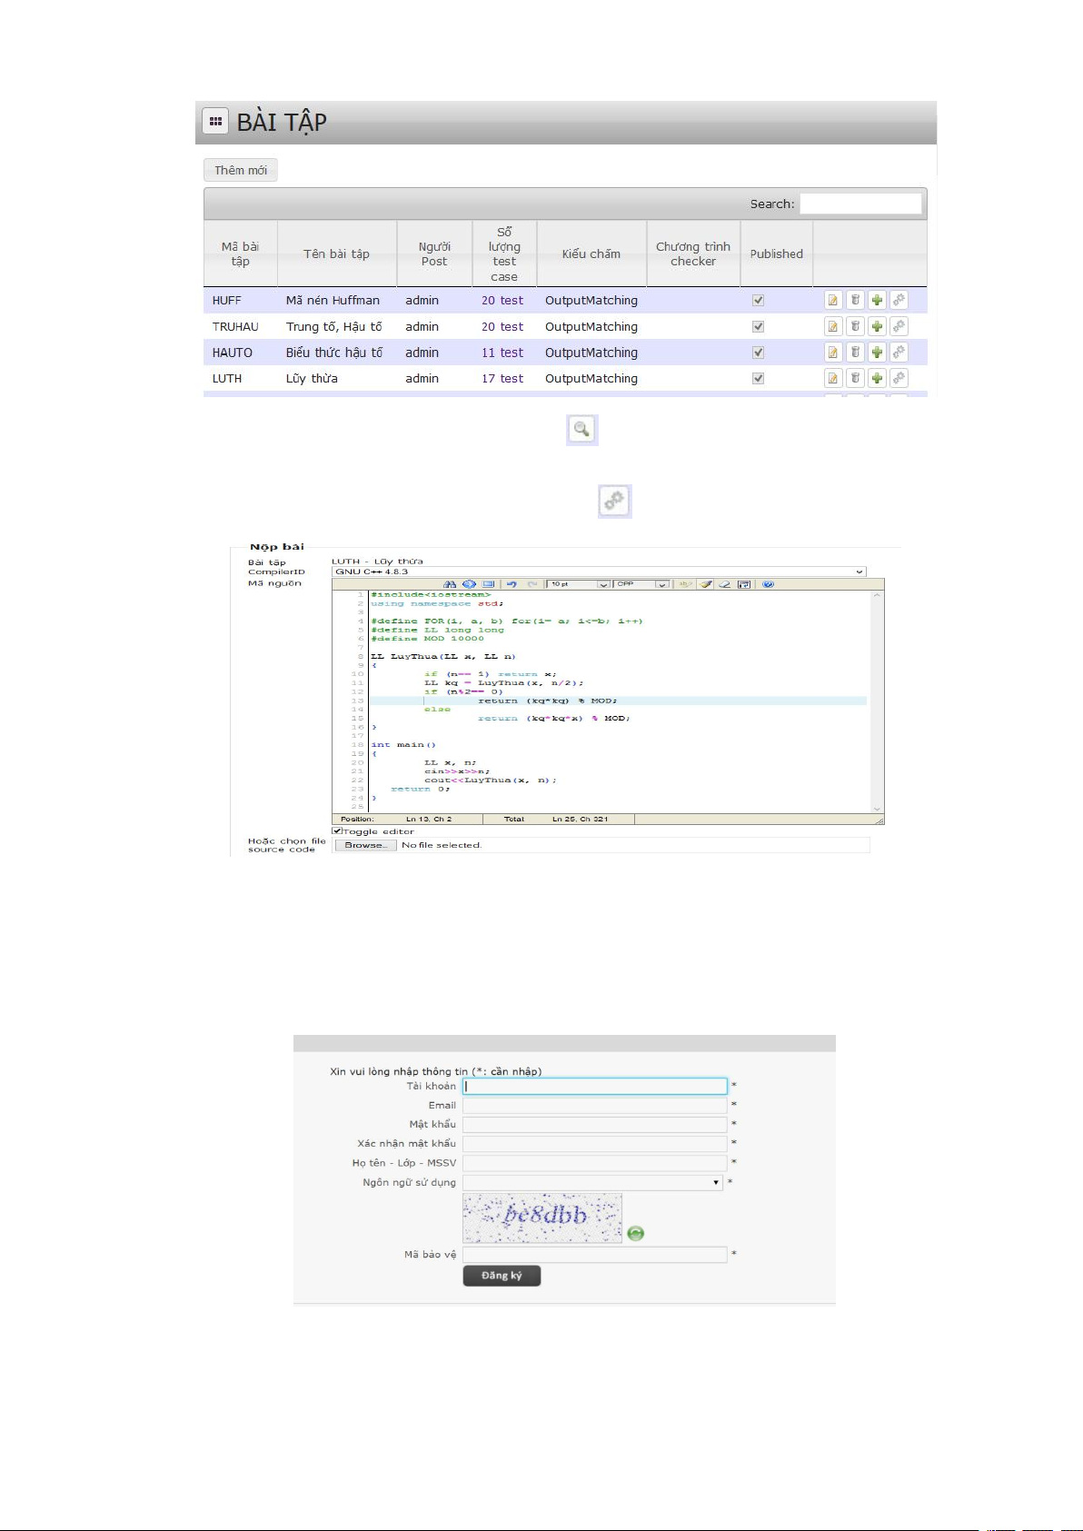Image resolution: width=1083 pixels, height=1531 pixels.
Task: Click the 'Thêm mới' button
Action: pyautogui.click(x=241, y=170)
